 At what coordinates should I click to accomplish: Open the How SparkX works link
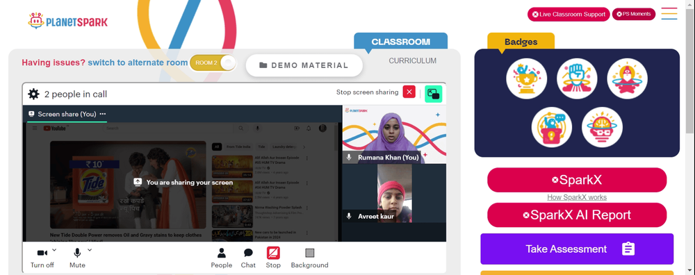point(577,197)
